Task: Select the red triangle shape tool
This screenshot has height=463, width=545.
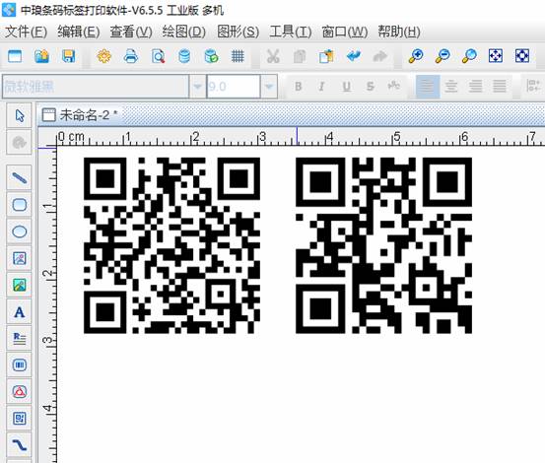Action: 20,392
